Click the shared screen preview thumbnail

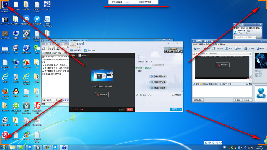click(102, 75)
